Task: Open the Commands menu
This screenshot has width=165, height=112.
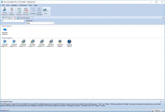Action: coord(23,5)
